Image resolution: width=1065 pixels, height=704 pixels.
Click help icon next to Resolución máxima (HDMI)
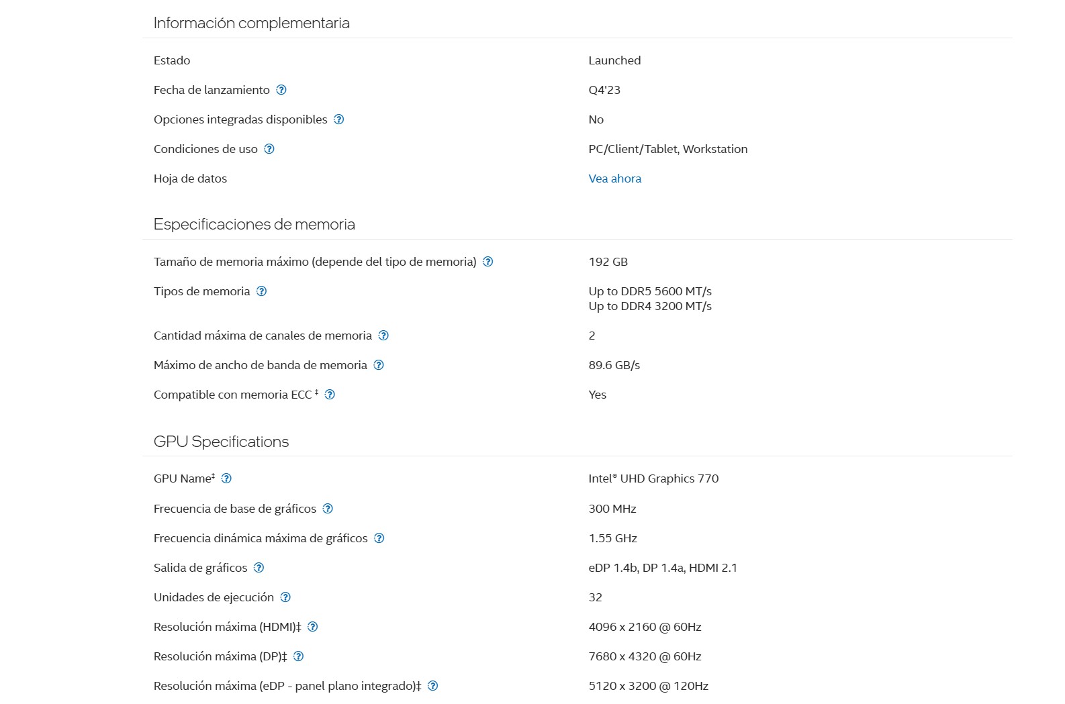(313, 627)
